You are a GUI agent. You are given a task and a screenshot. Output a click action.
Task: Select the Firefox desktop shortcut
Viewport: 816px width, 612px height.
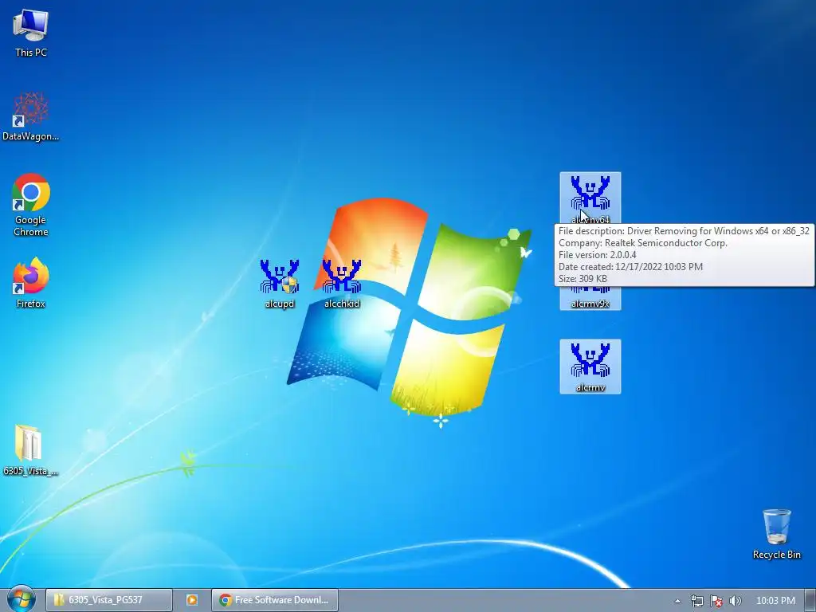click(31, 283)
